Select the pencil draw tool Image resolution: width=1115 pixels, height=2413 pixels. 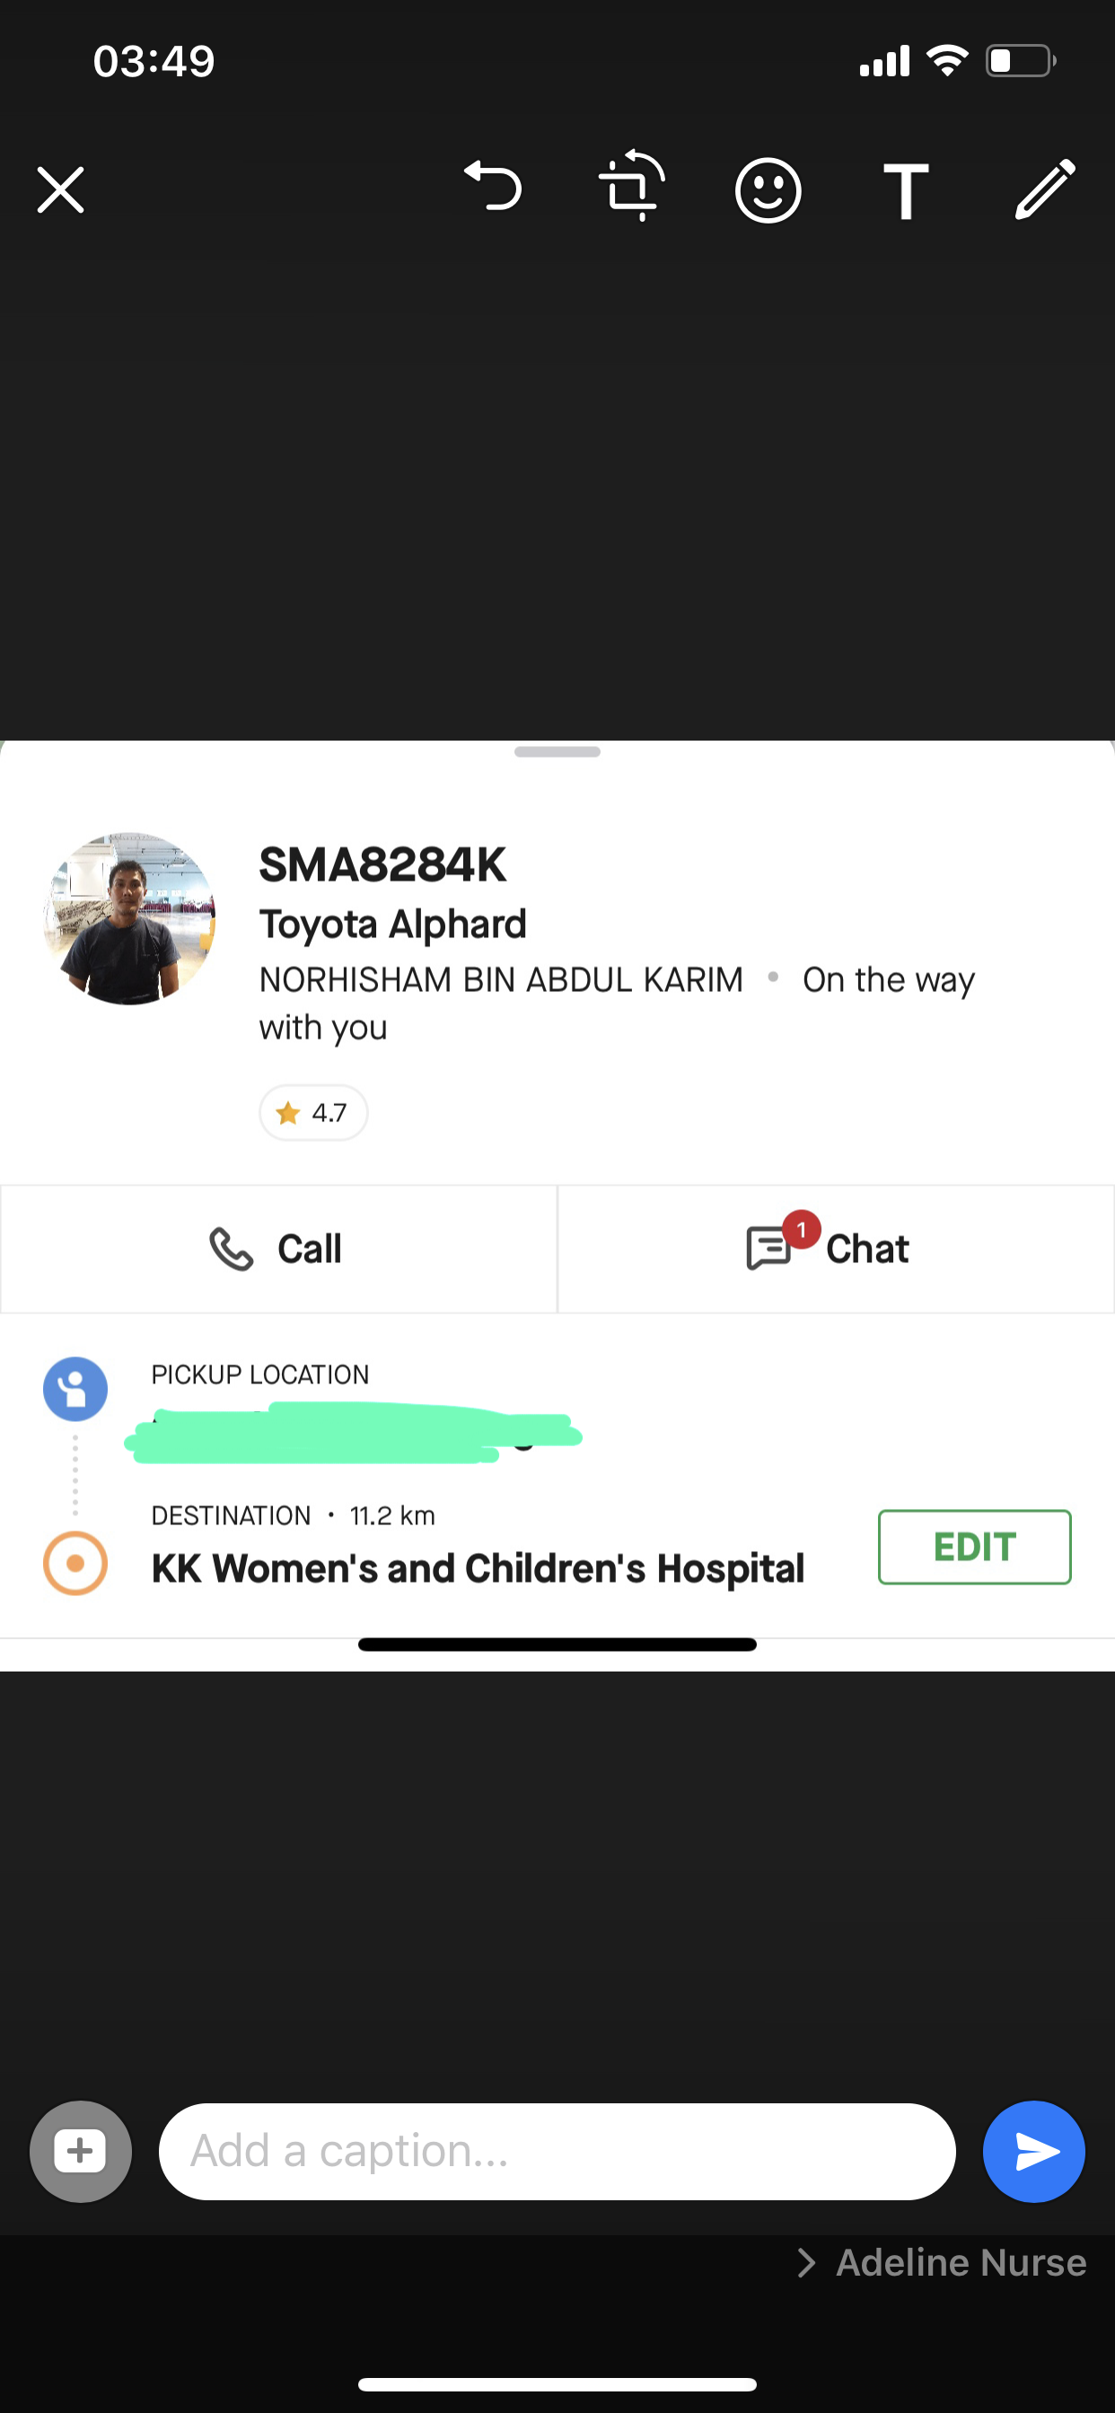click(1045, 189)
